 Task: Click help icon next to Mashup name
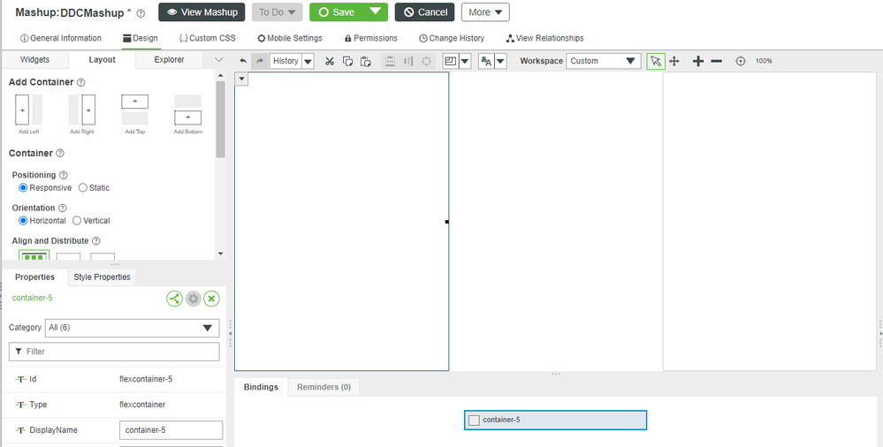[141, 13]
